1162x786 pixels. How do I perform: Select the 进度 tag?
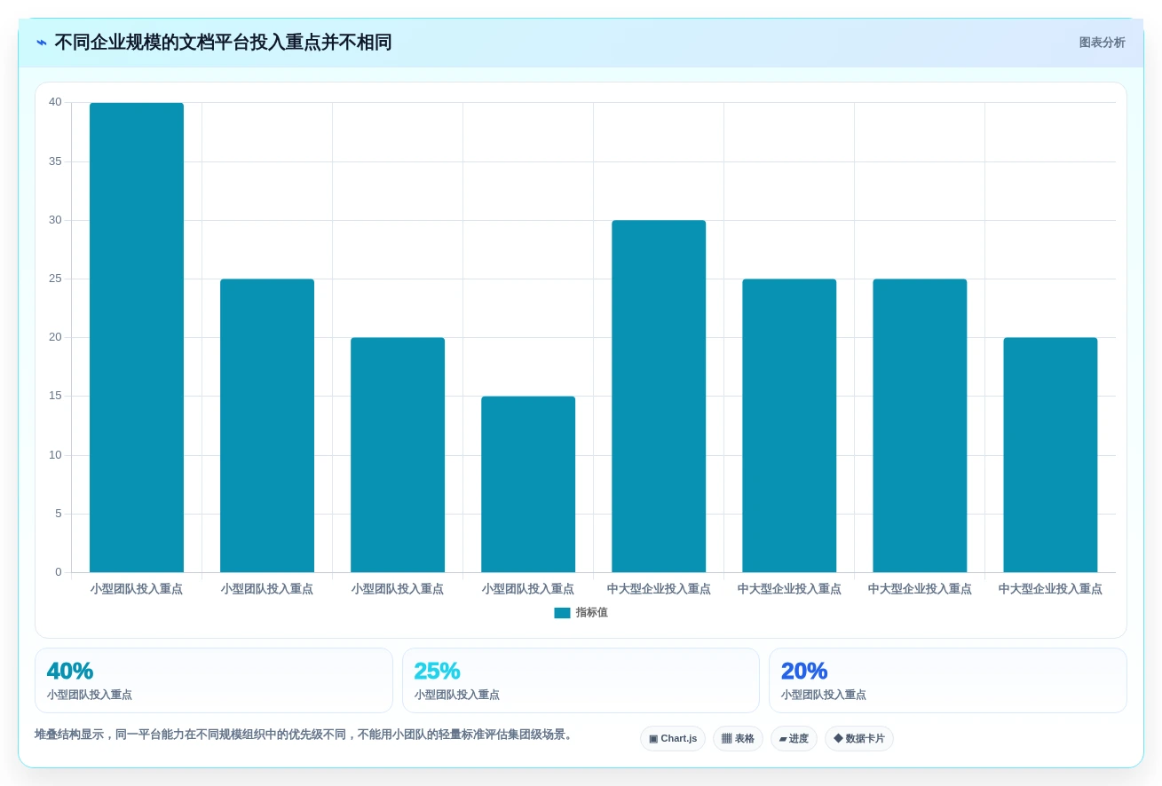pos(794,738)
